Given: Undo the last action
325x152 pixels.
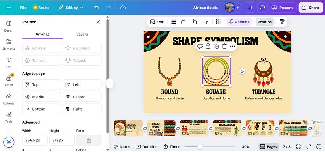Looking at the screenshot, I should [96, 8].
